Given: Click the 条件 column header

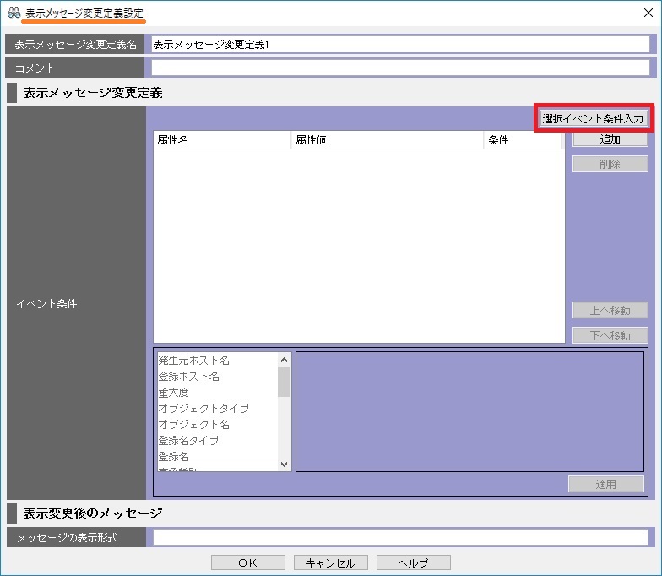Looking at the screenshot, I should [x=521, y=140].
